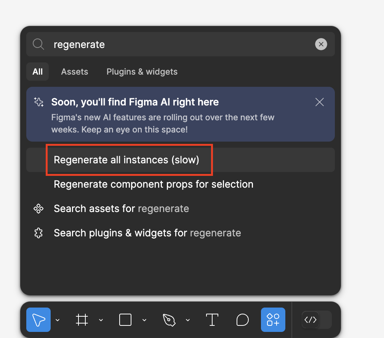This screenshot has height=338, width=384.
Task: Click Search assets for regenerate
Action: click(x=122, y=209)
